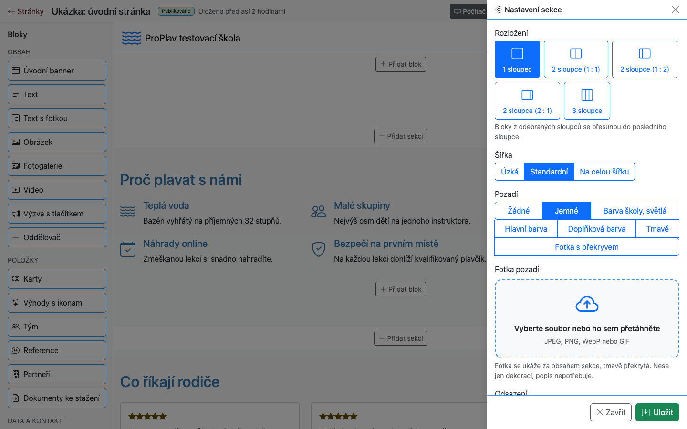Pick Hlavní barva as background
This screenshot has width=687, height=429.
[526, 229]
